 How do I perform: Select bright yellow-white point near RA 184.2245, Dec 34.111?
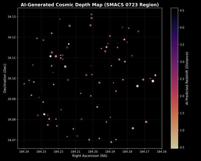tap(50, 56)
